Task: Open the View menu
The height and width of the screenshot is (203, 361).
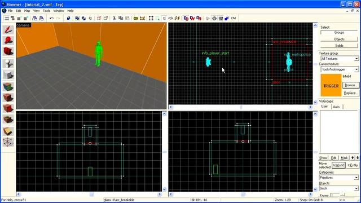Action: 36,11
